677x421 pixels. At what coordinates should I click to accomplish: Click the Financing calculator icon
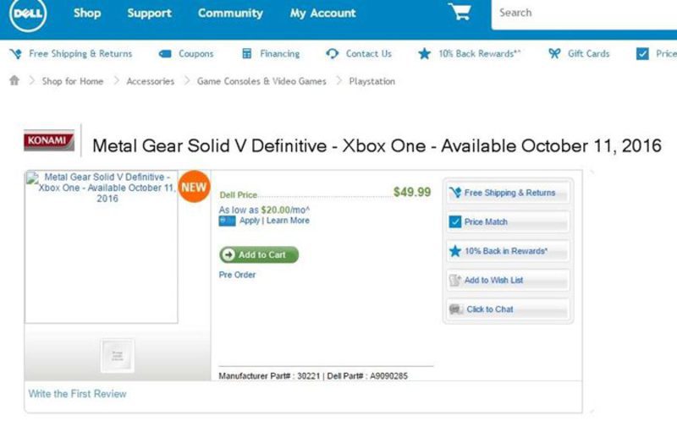tap(247, 53)
